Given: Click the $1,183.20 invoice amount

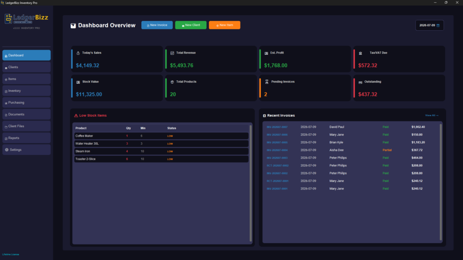Looking at the screenshot, I should click(x=418, y=142).
